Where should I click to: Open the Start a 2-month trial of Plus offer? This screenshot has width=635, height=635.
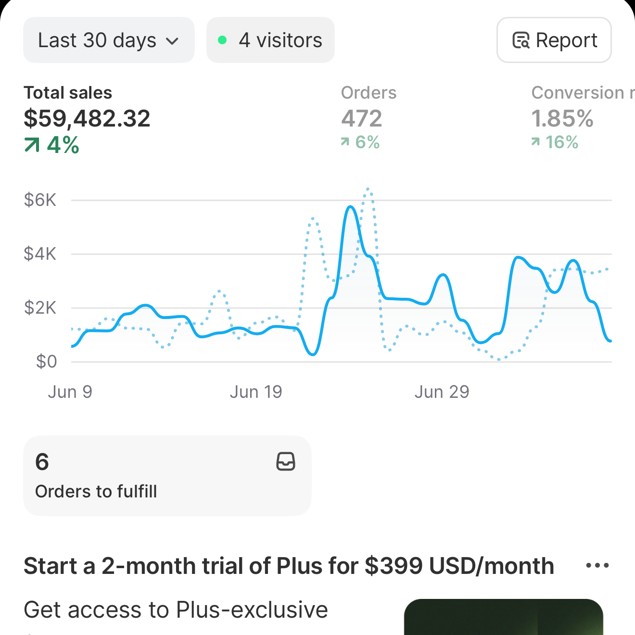coord(289,565)
